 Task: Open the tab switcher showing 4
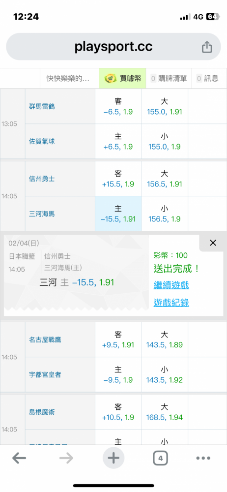coord(161,459)
